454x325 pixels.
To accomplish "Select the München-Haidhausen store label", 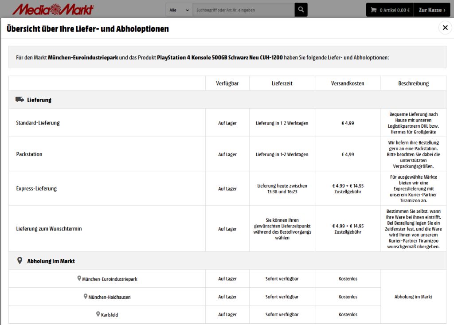I will click(x=110, y=297).
